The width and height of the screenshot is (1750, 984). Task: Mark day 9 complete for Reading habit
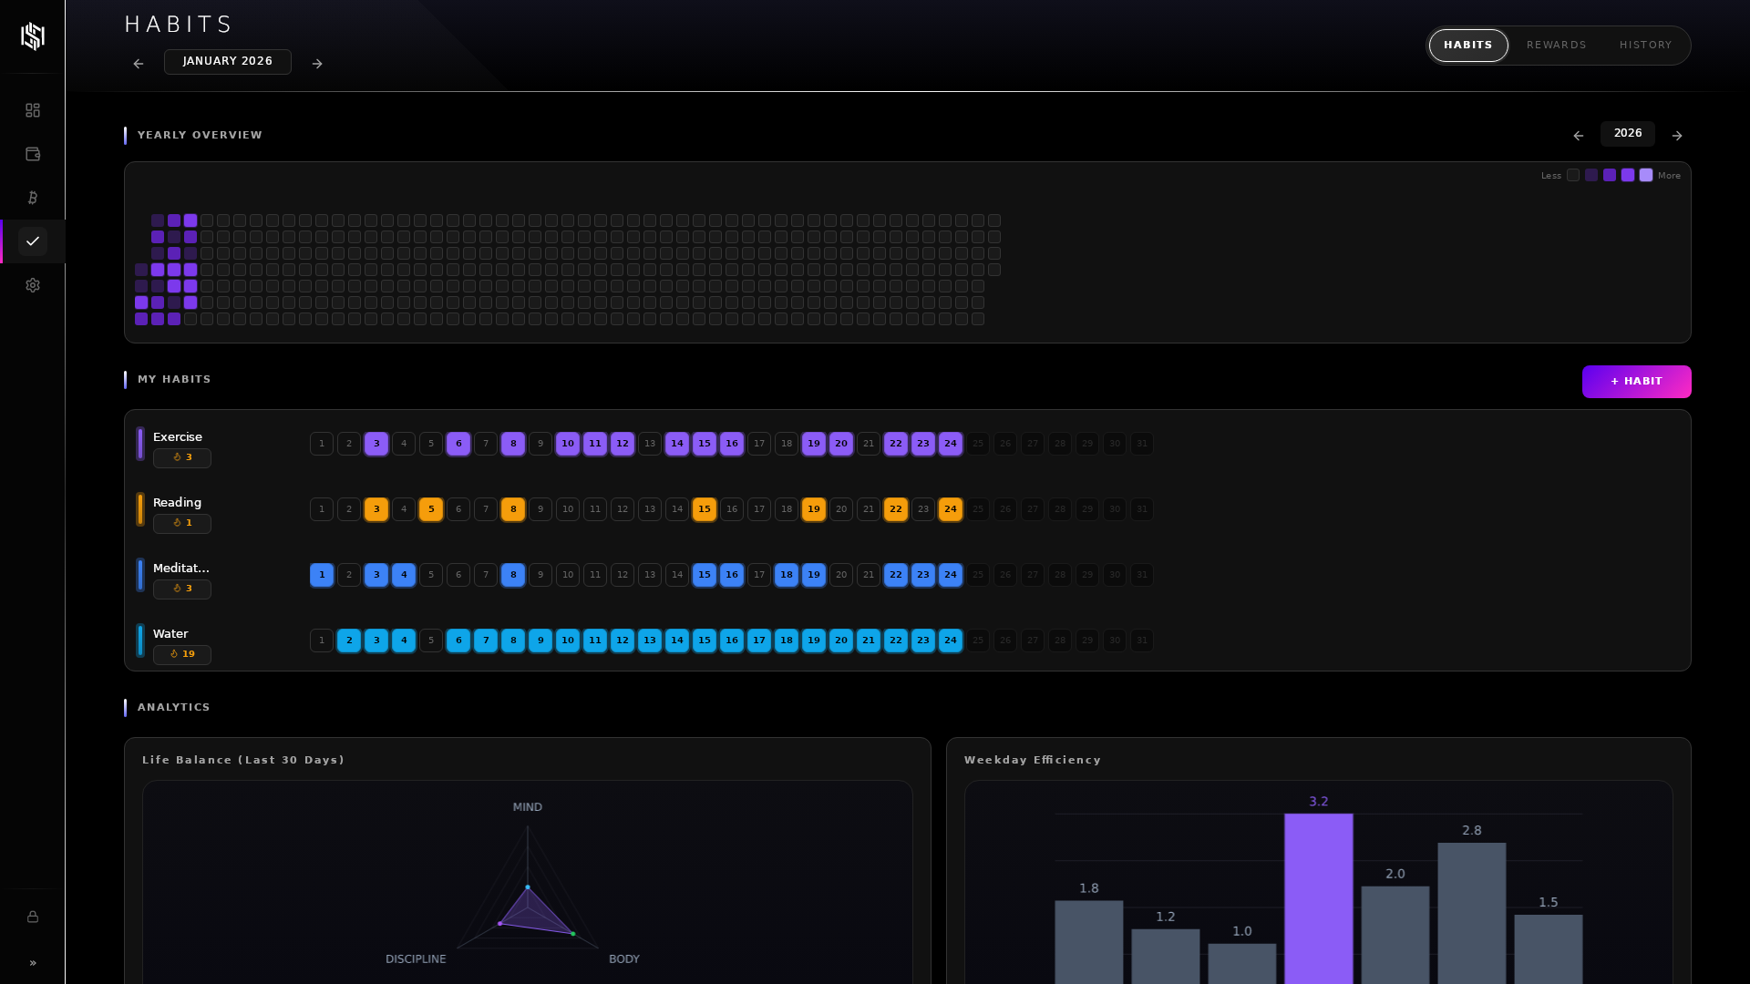click(540, 509)
